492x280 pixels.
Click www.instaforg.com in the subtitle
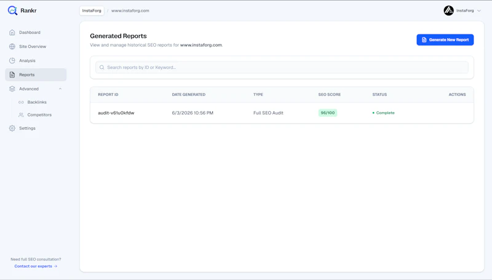tap(201, 45)
